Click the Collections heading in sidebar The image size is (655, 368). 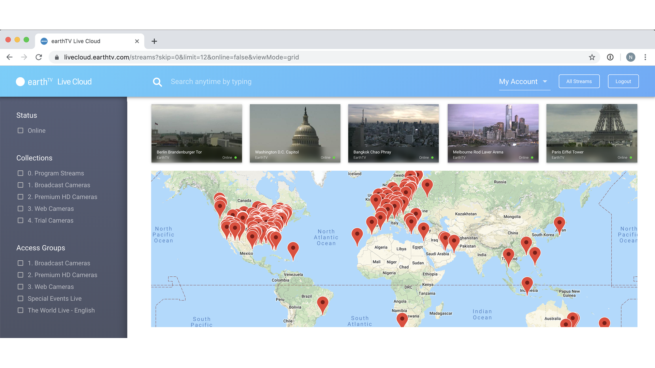[x=34, y=158]
